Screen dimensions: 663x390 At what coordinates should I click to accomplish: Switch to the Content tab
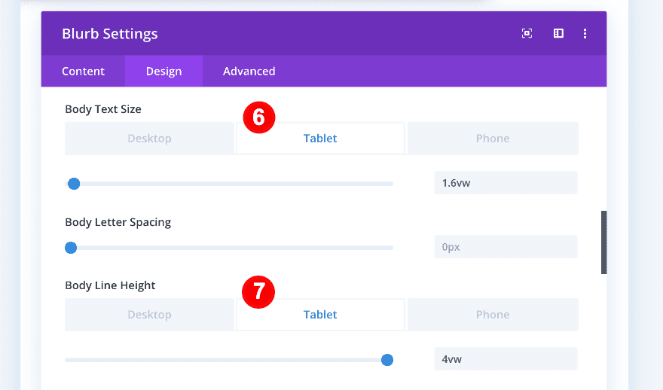(x=84, y=72)
